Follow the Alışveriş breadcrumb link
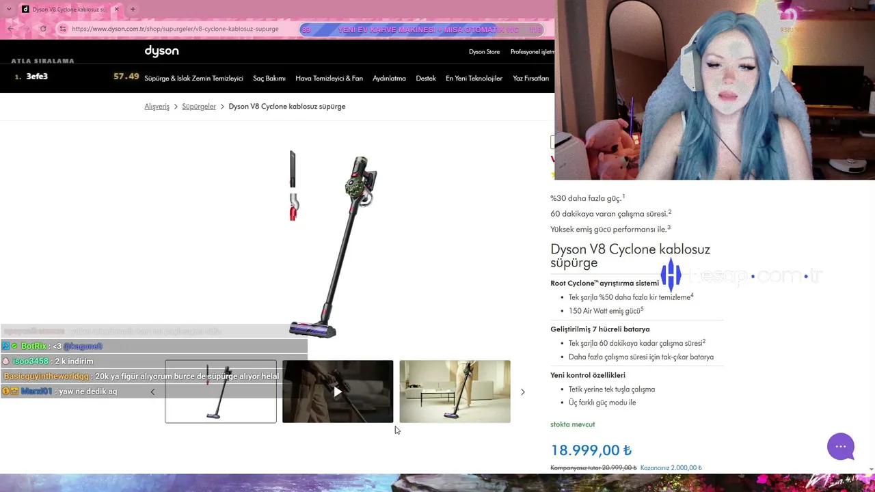This screenshot has height=492, width=875. (157, 107)
